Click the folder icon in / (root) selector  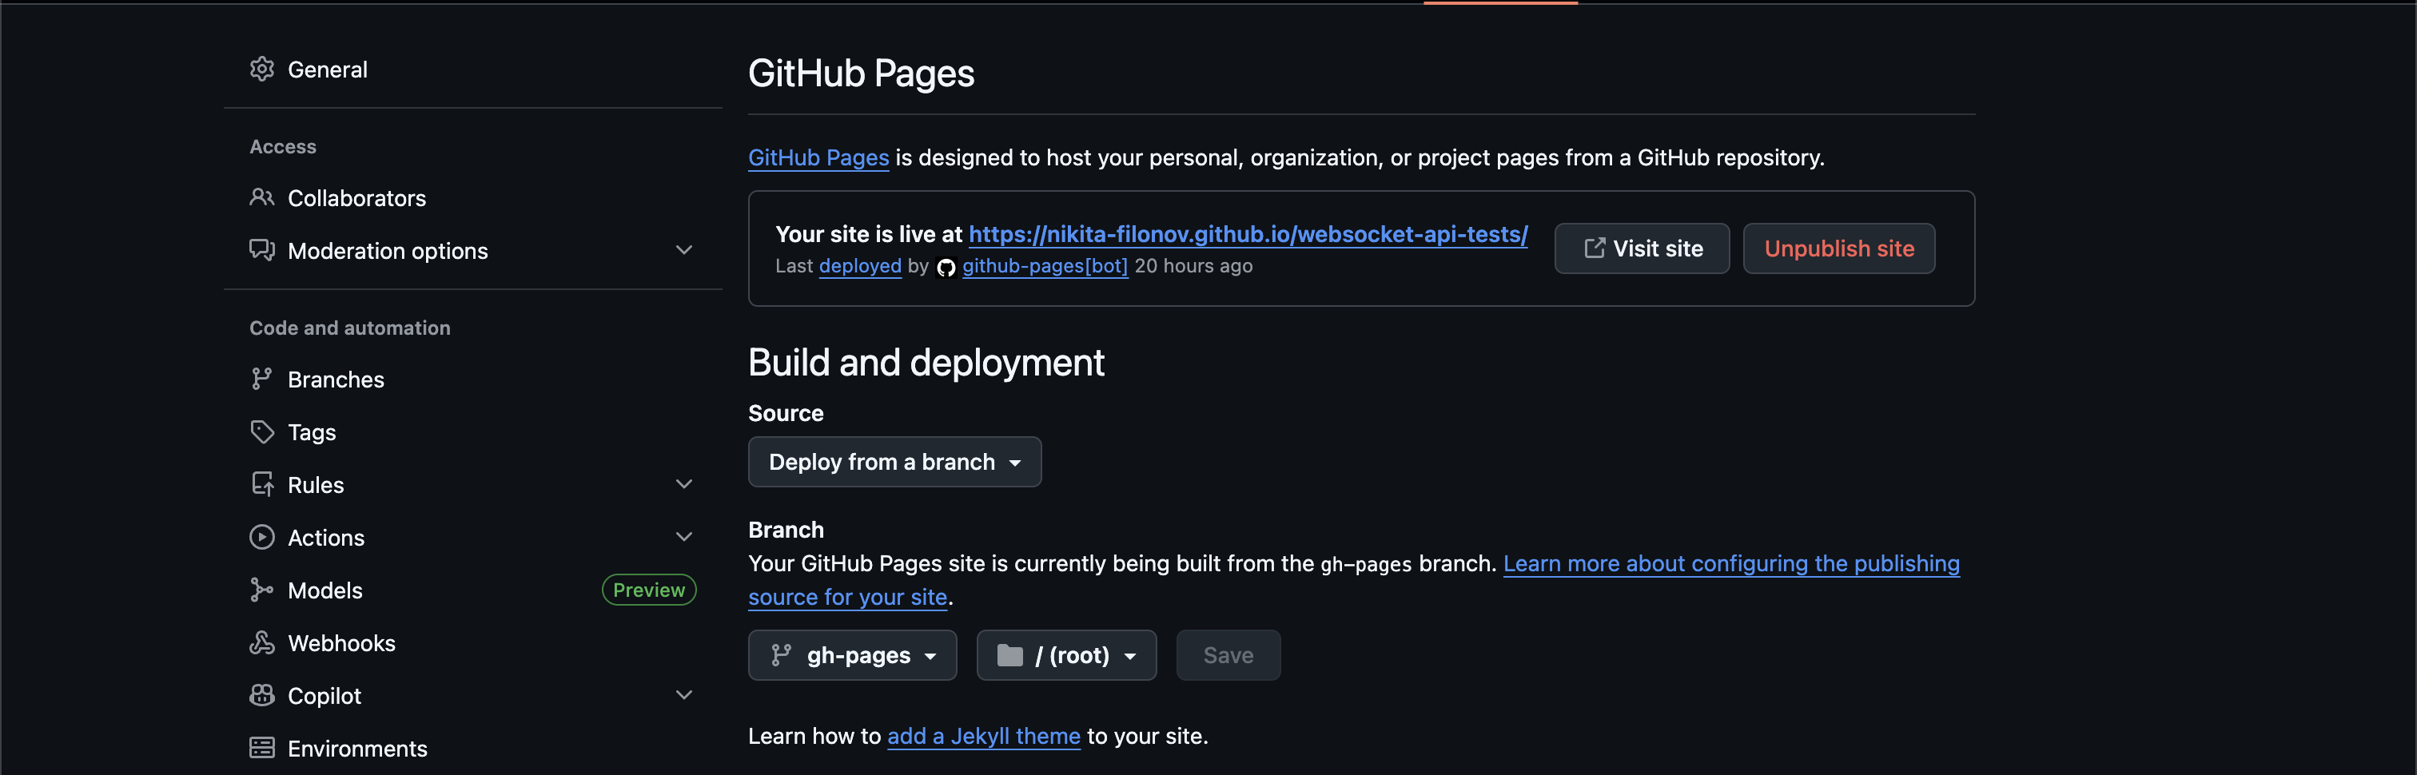point(1009,655)
